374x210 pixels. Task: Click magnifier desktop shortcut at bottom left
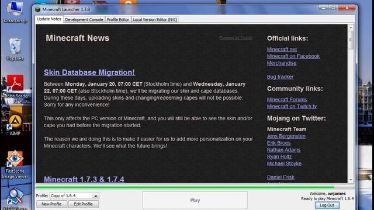point(15,198)
